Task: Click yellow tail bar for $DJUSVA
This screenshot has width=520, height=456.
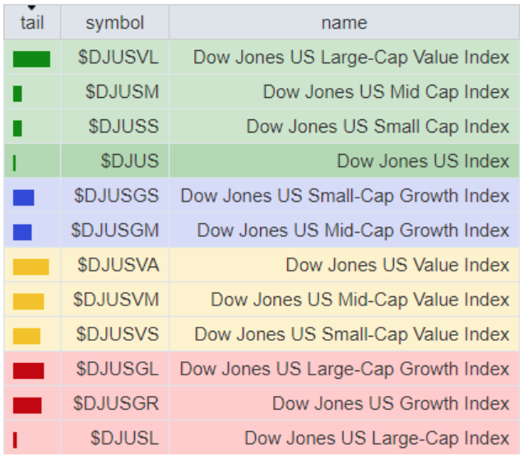Action: coord(30,267)
